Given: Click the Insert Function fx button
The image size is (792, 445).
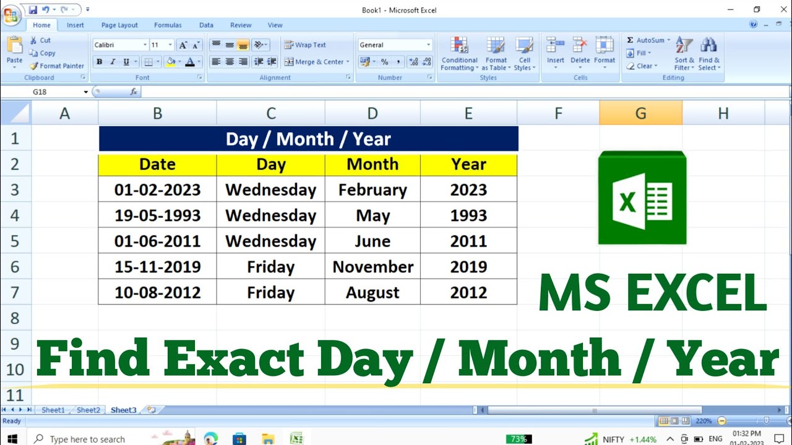Looking at the screenshot, I should (134, 91).
